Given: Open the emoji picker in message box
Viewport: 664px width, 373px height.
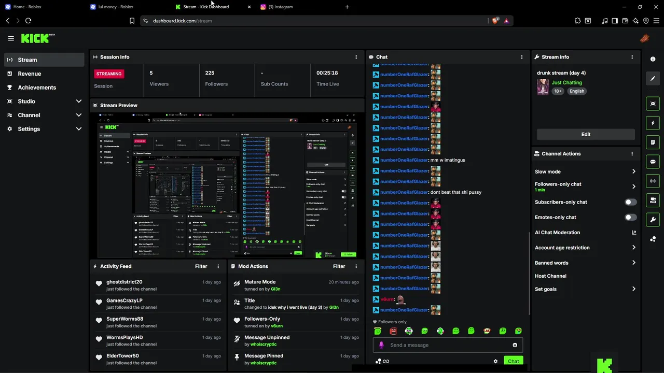Looking at the screenshot, I should tap(515, 345).
